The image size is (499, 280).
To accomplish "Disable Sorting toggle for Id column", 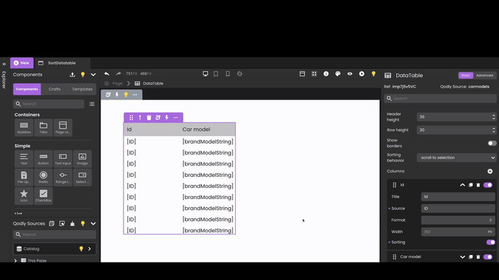I will (x=490, y=242).
